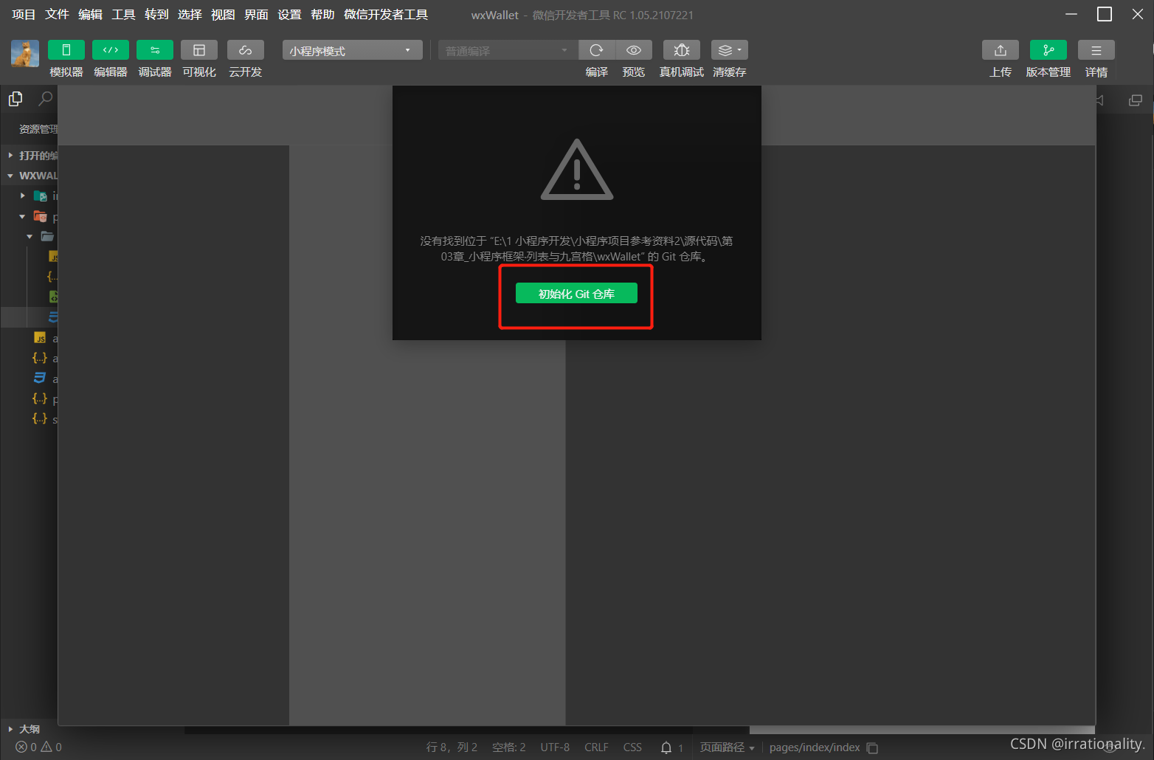Open the 小程序模式 mode dropdown
Image resolution: width=1154 pixels, height=760 pixels.
(353, 50)
